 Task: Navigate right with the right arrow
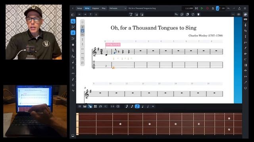coord(85,14)
